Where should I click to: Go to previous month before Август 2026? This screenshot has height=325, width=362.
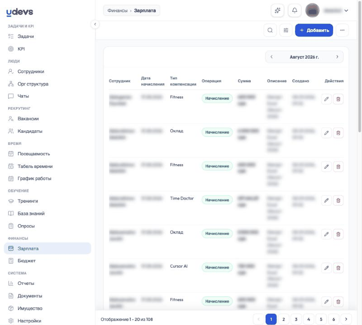[x=271, y=57]
